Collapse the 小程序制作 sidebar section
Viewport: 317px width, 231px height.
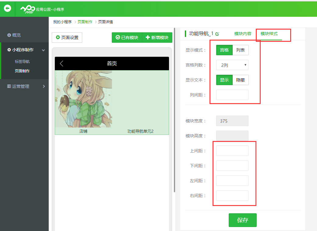tap(44, 50)
